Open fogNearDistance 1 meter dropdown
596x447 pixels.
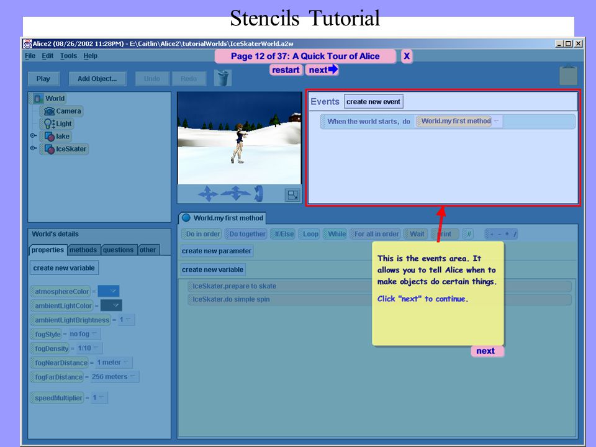pos(113,362)
